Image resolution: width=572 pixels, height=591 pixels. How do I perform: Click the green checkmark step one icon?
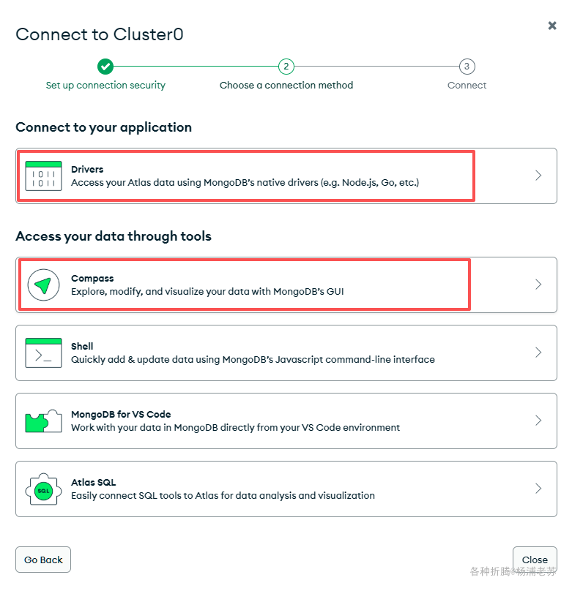click(105, 67)
